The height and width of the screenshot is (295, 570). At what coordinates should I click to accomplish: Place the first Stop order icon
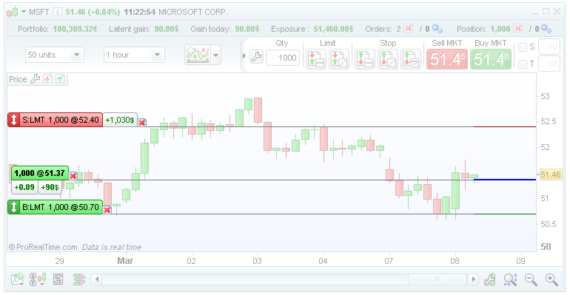365,59
